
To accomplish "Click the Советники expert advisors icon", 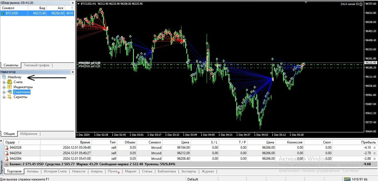I will pos(9,92).
